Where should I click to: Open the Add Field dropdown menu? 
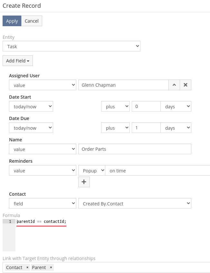pos(18,61)
